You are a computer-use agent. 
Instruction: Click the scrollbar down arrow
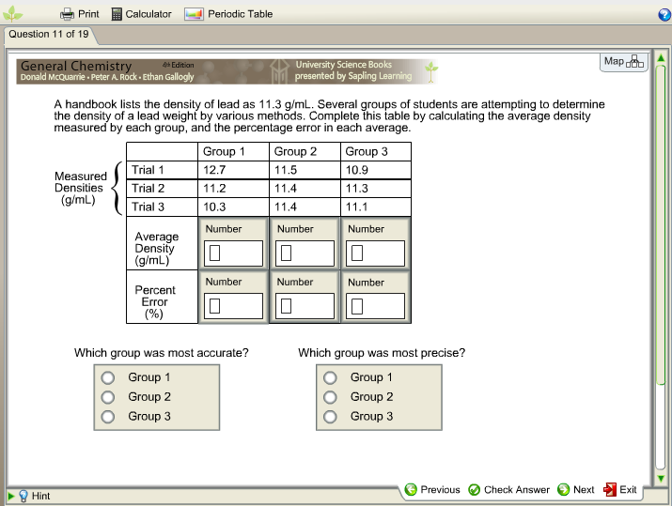pyautogui.click(x=661, y=479)
